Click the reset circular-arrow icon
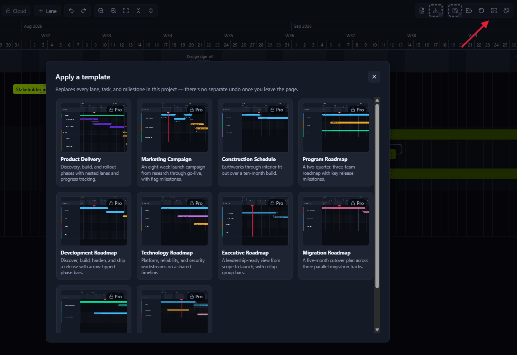The width and height of the screenshot is (517, 355). 481,11
